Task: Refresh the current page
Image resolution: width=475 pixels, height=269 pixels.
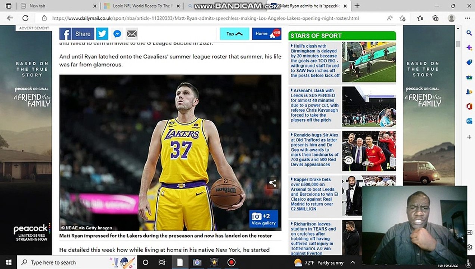Action: point(25,18)
